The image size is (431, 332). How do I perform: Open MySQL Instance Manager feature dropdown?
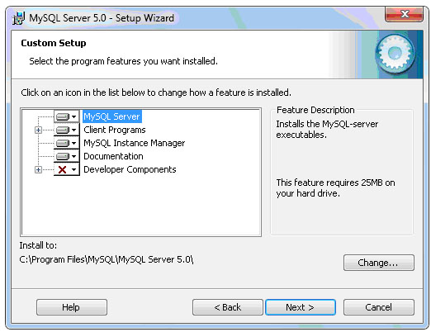pos(66,143)
